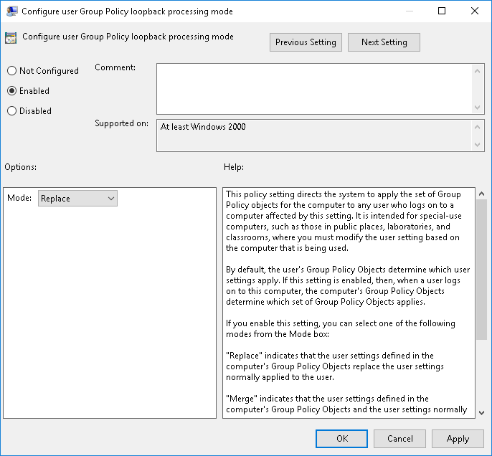Choose the Disabled radio button

[x=11, y=111]
